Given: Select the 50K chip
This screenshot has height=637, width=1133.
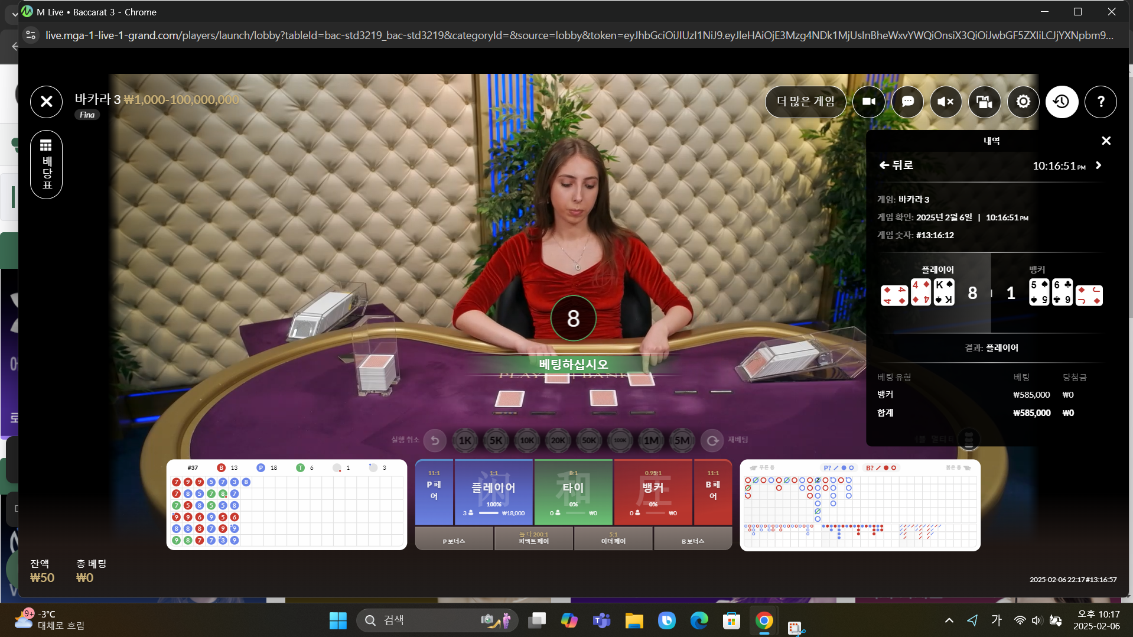Looking at the screenshot, I should tap(589, 440).
